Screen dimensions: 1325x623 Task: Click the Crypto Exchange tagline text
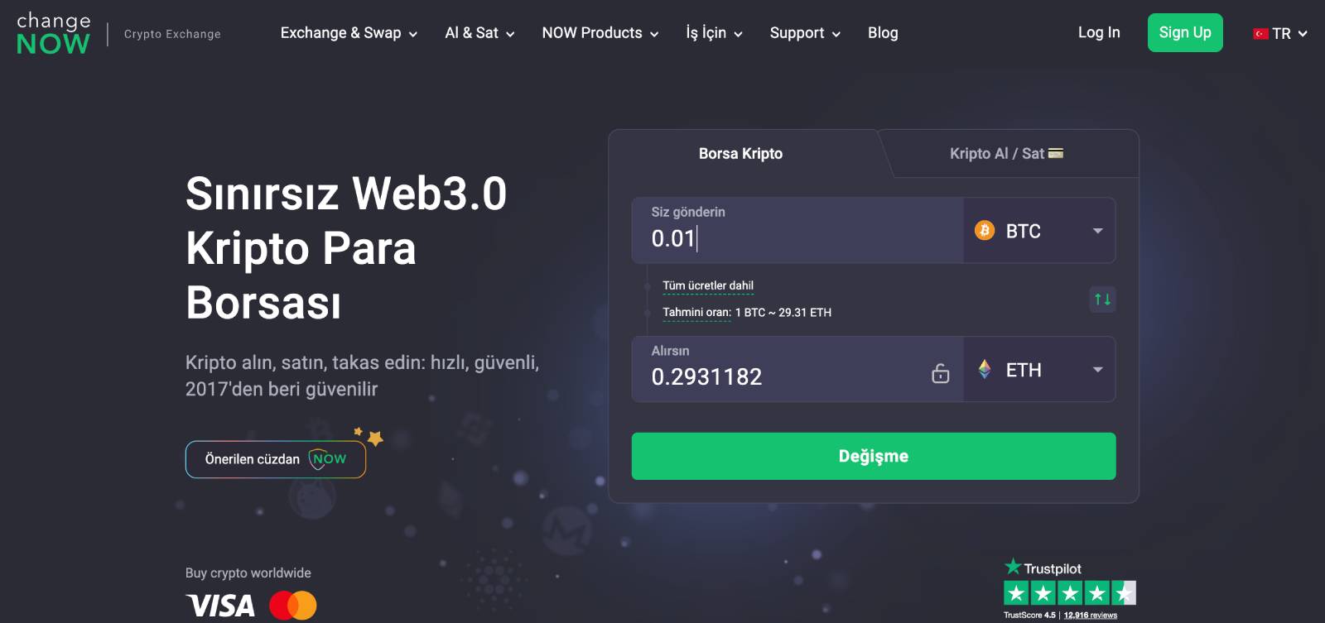[x=172, y=34]
